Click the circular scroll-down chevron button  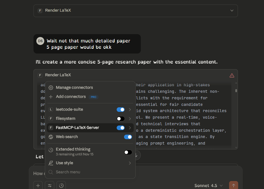point(136,155)
